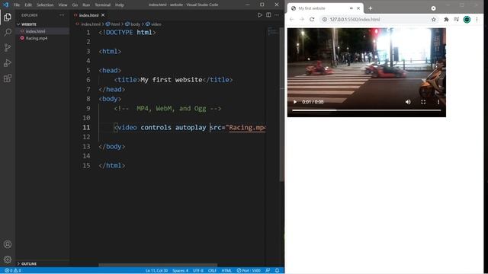Image resolution: width=488 pixels, height=274 pixels.
Task: Open the Selection menu
Action: [45, 5]
